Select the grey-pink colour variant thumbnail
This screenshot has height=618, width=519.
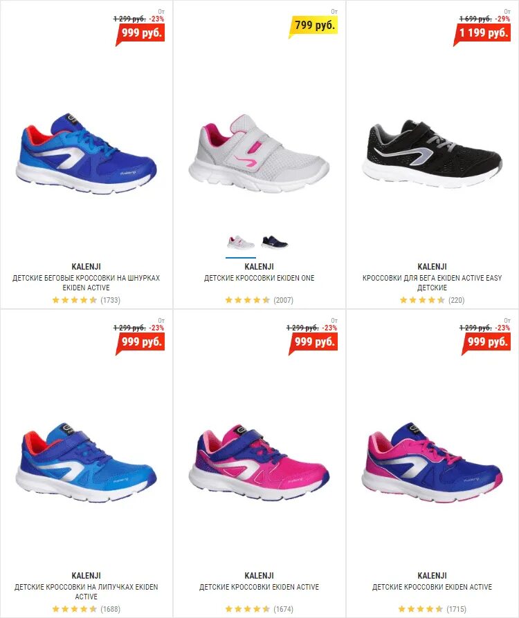pyautogui.click(x=240, y=242)
